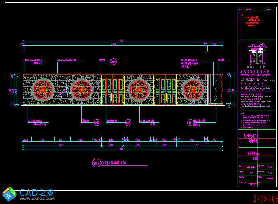This screenshot has width=278, height=204.
Task: Open the www.cadzj.com website link
Action: pyautogui.click(x=37, y=199)
